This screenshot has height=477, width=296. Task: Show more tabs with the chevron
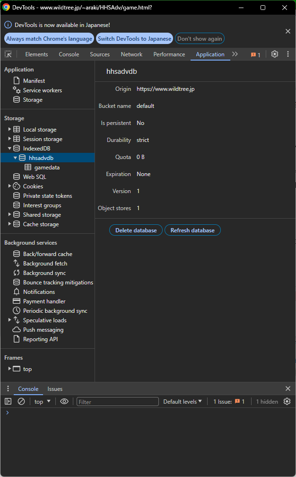click(235, 54)
